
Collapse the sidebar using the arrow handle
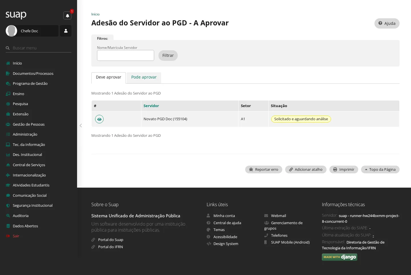pos(81,125)
